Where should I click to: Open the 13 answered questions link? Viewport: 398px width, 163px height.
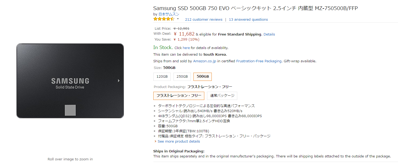pyautogui.click(x=248, y=19)
